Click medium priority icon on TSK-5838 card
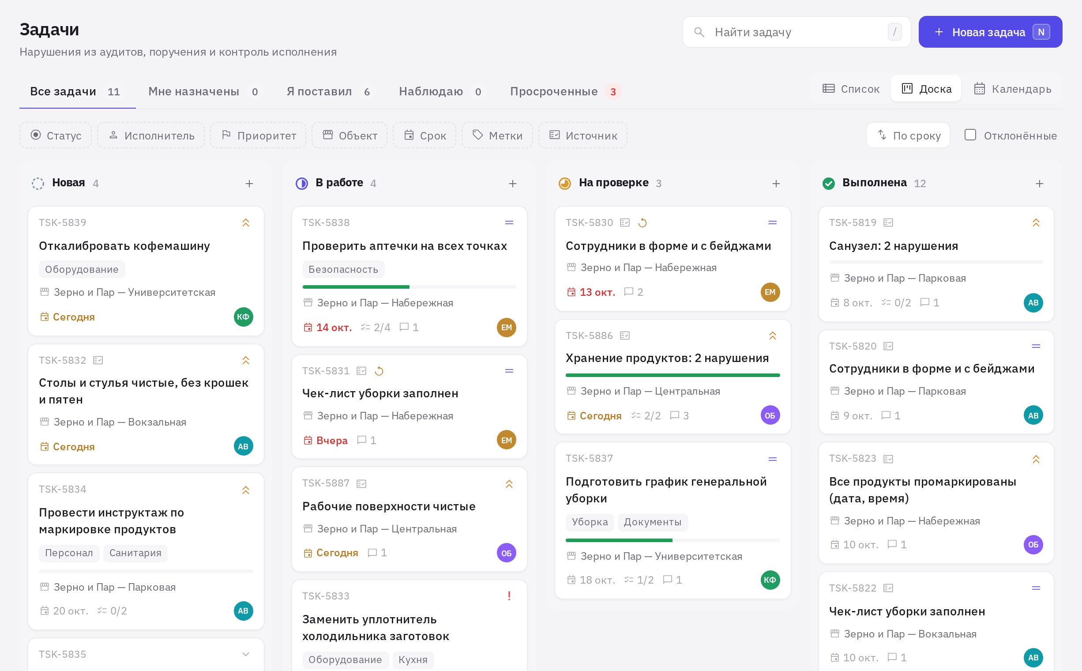Viewport: 1082px width, 671px height. point(509,223)
